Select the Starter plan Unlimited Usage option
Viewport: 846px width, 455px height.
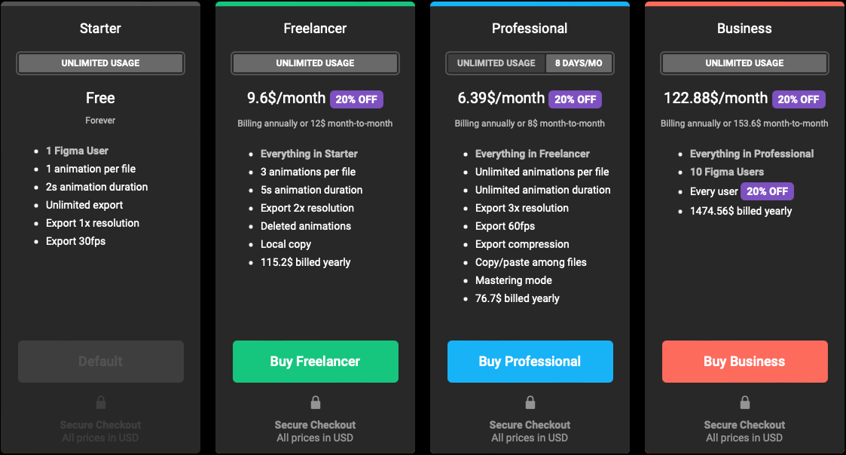click(x=100, y=63)
